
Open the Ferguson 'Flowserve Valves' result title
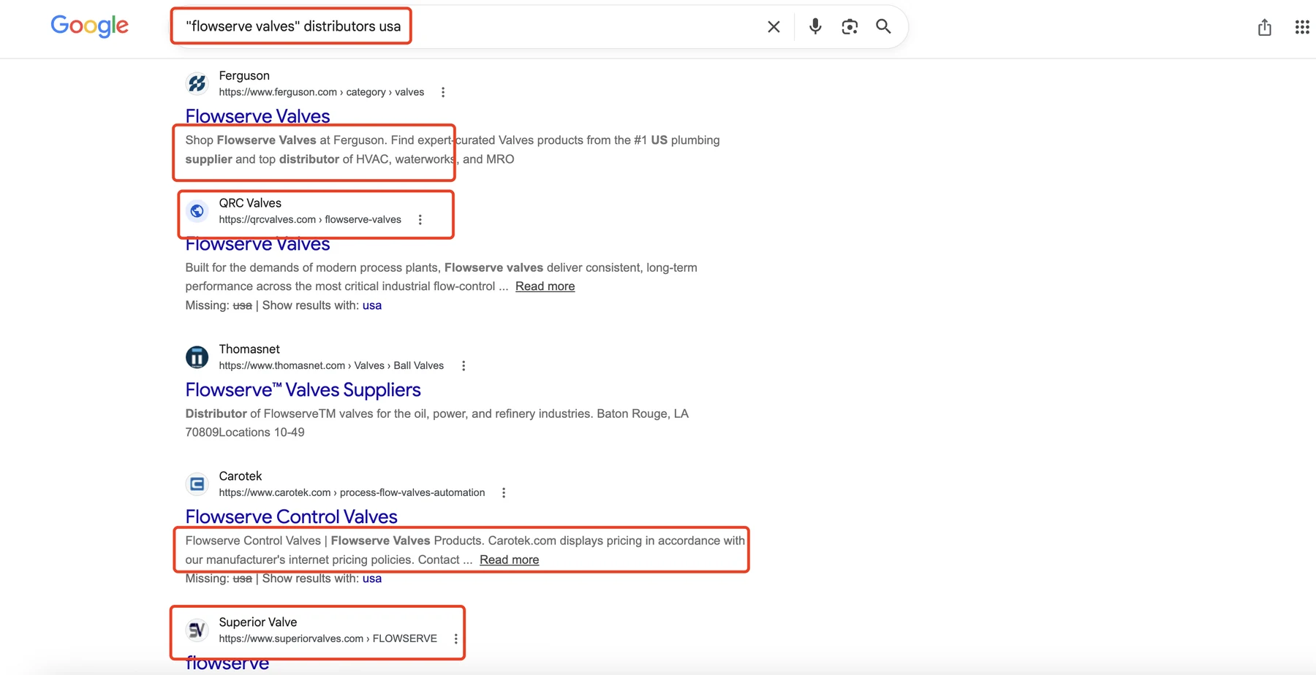click(257, 116)
